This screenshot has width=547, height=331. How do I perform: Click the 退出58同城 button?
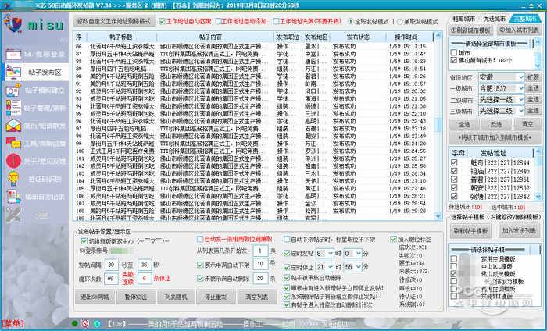95,297
